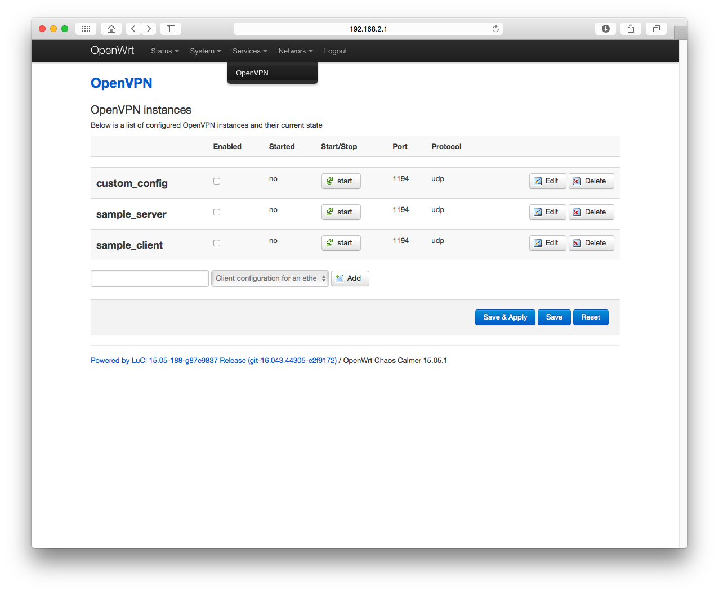This screenshot has width=719, height=593.
Task: Delete the custom_config instance
Action: point(591,181)
